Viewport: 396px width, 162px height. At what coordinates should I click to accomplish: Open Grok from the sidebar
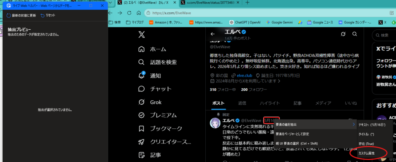point(150,102)
